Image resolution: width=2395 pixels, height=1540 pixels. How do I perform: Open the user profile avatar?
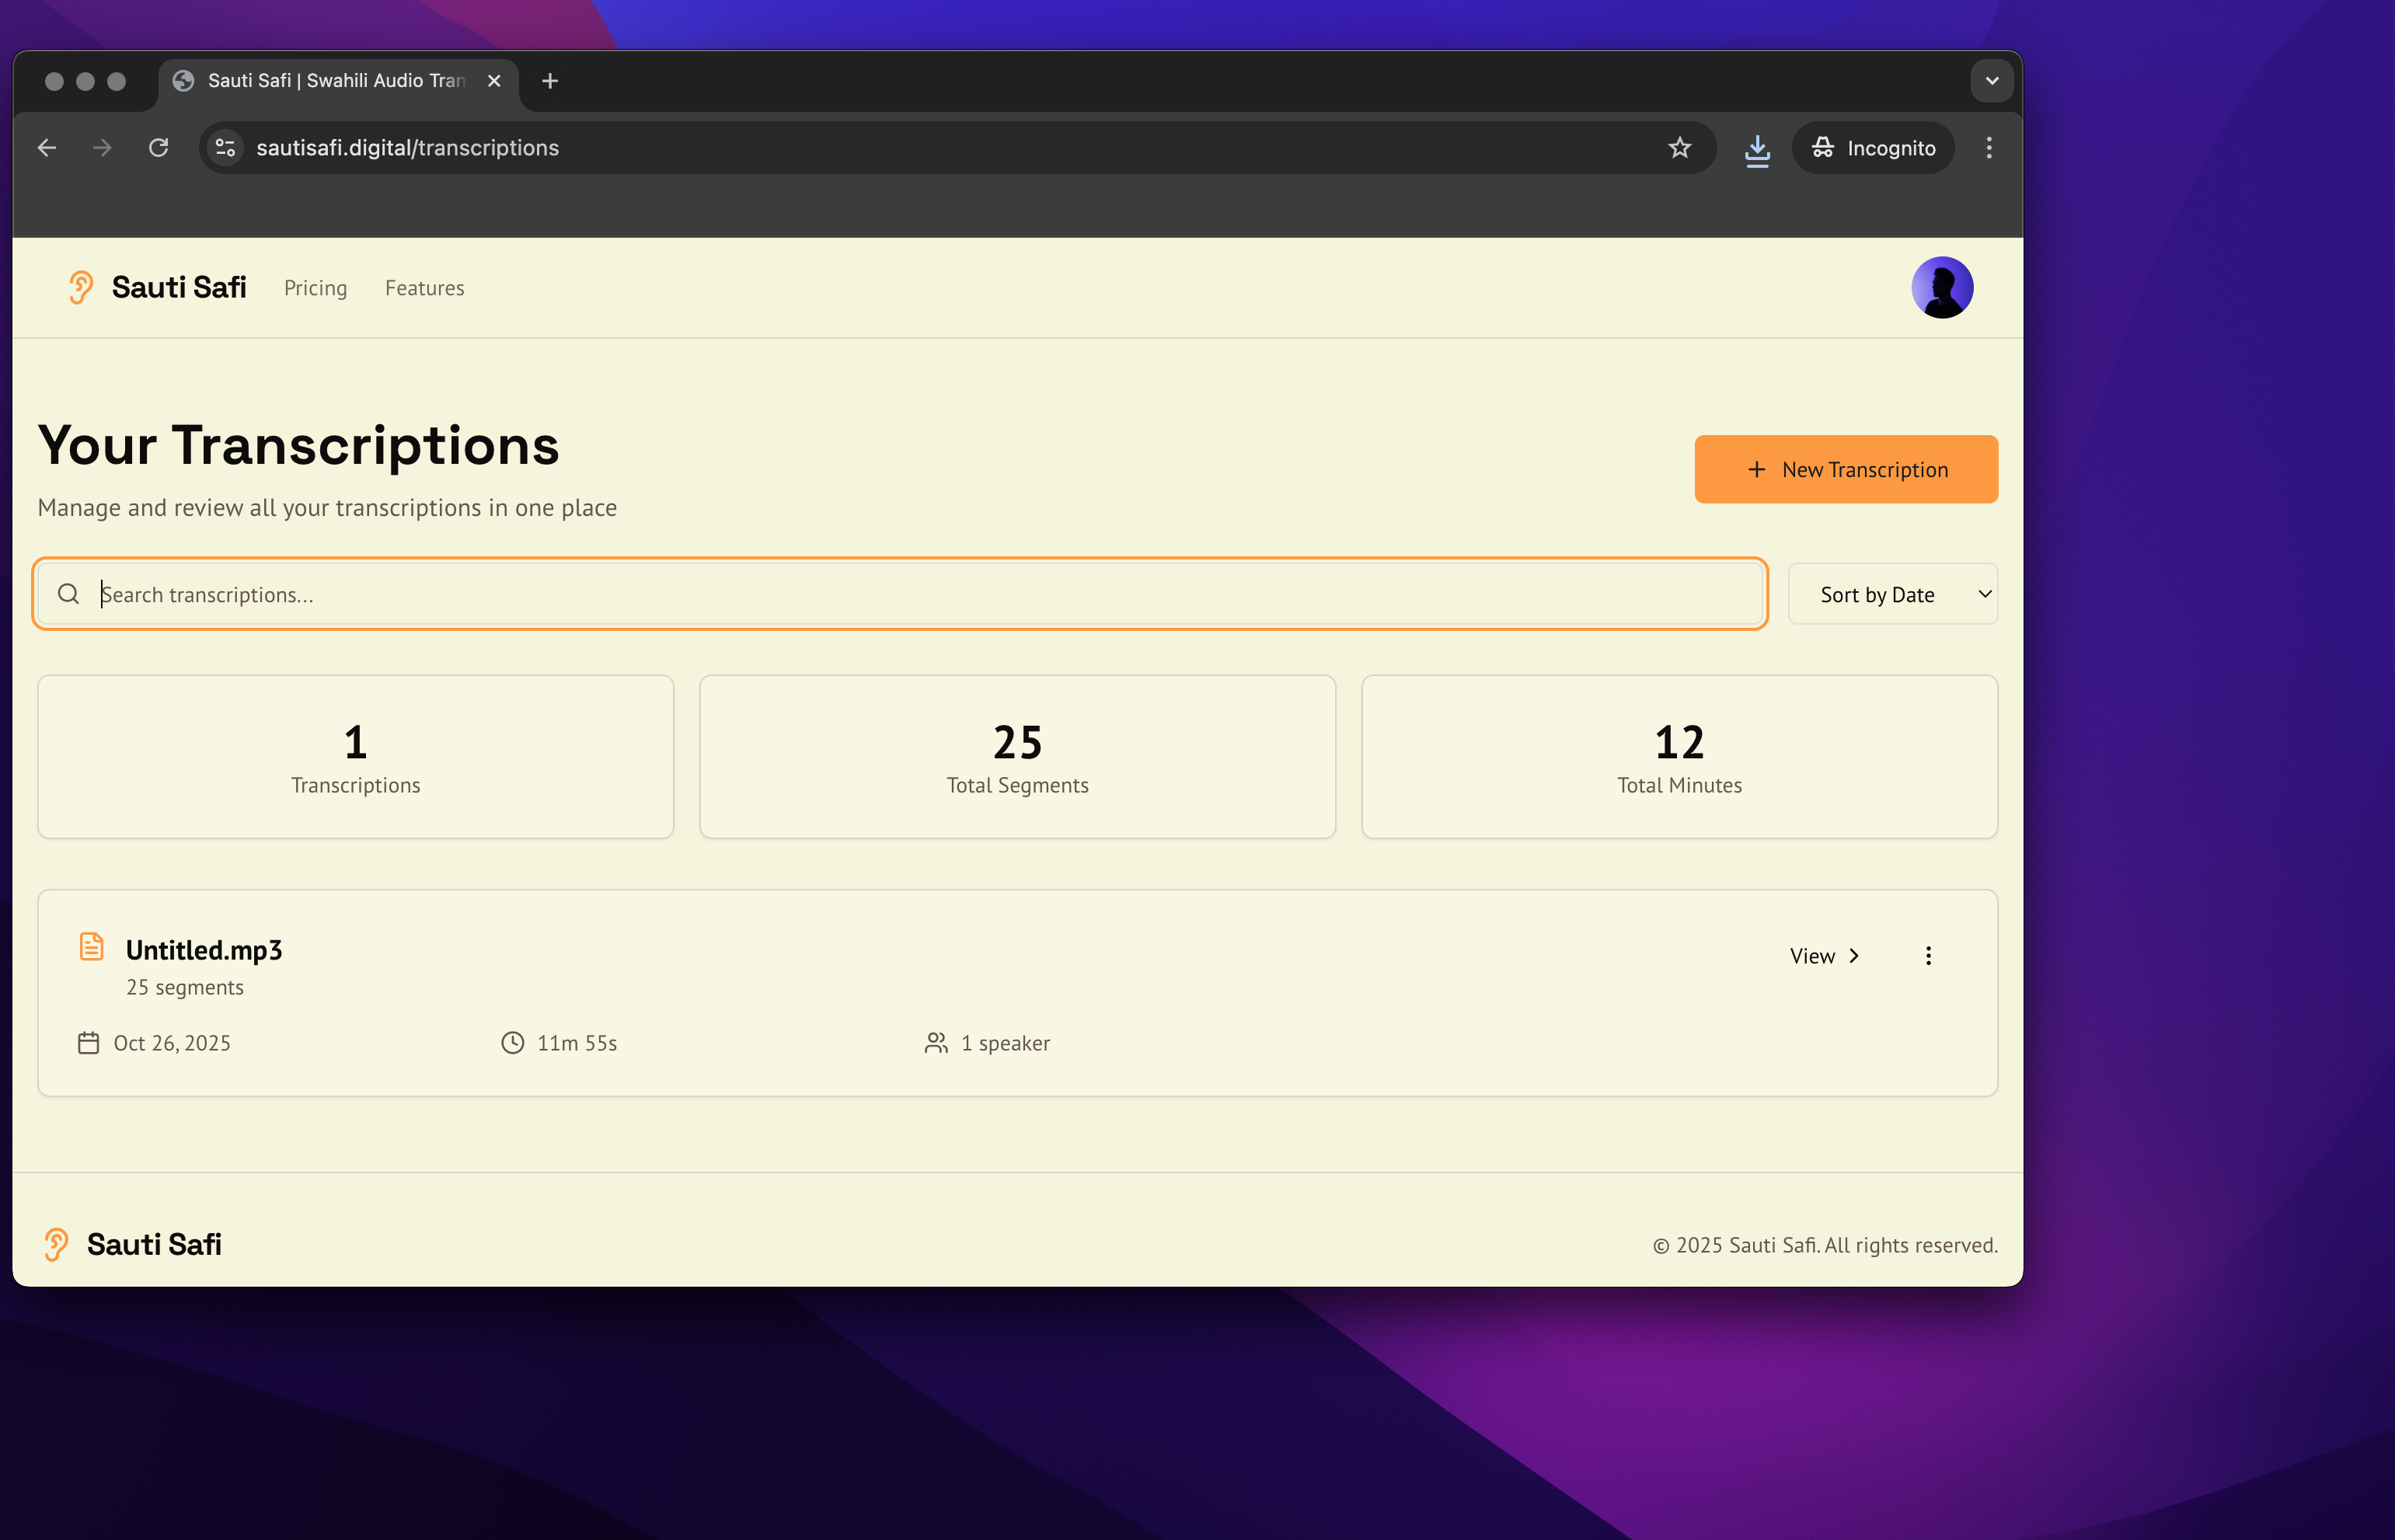tap(1941, 287)
